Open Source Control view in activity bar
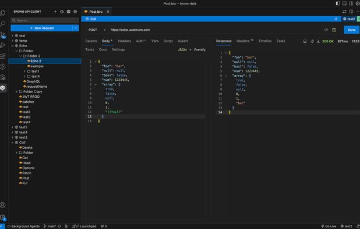 point(3,35)
